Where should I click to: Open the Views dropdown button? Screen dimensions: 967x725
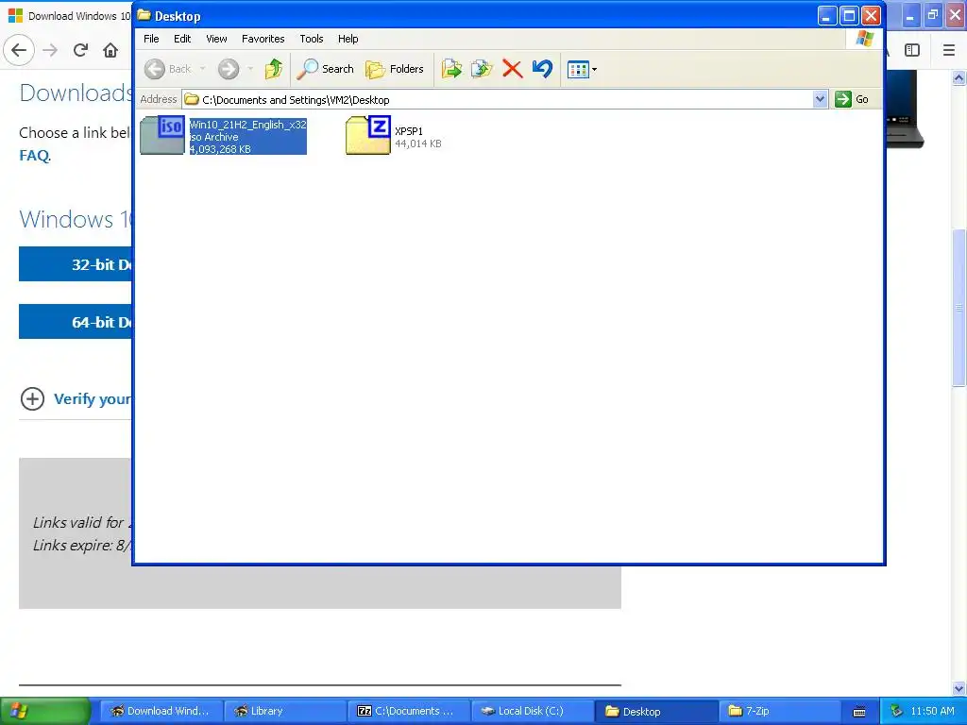(x=582, y=70)
